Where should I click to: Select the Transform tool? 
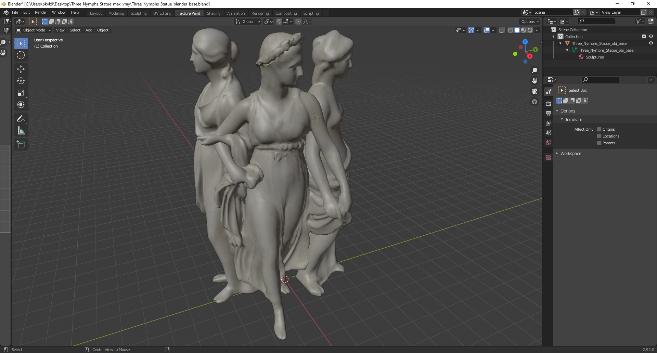click(x=21, y=105)
